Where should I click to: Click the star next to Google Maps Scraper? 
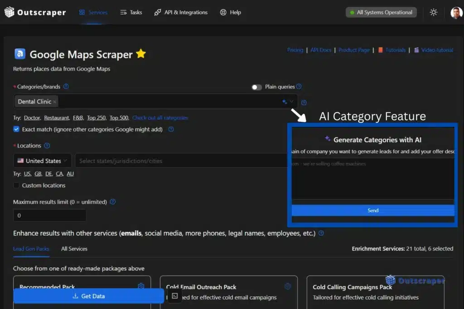pos(140,53)
